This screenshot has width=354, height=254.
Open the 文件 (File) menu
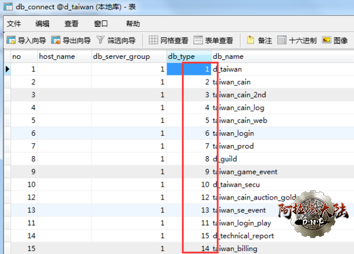(x=14, y=23)
